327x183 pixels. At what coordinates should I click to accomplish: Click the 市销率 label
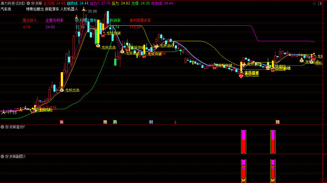tap(115, 20)
